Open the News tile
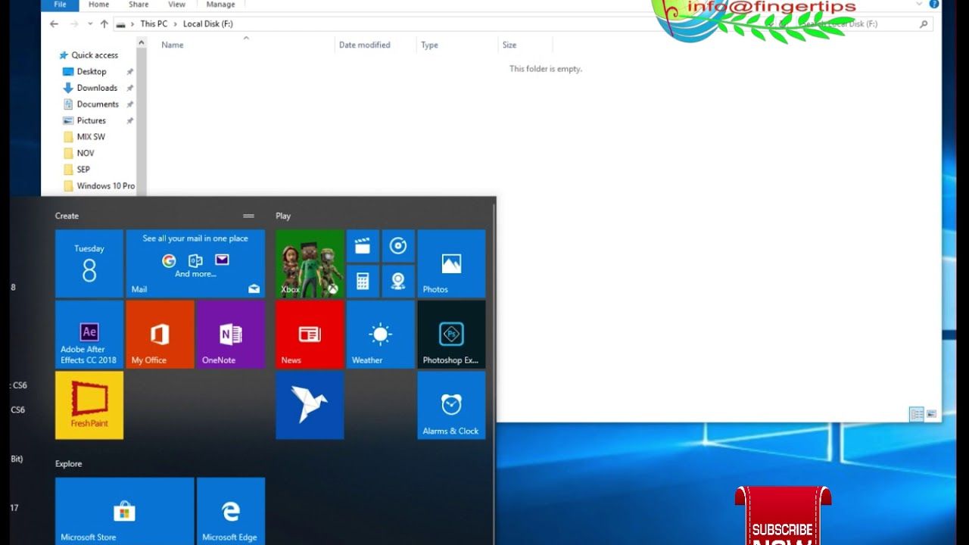Viewport: 969px width, 545px height. (310, 335)
